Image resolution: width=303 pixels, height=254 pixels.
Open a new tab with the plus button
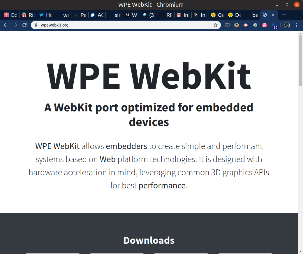coord(284,15)
